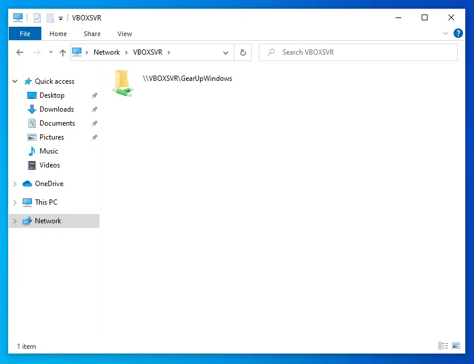
Task: Click the pin icon next to Pictures
Action: point(95,137)
